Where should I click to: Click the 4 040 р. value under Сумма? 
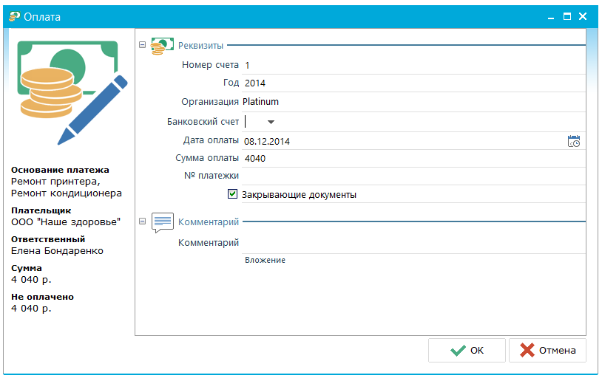tap(31, 280)
